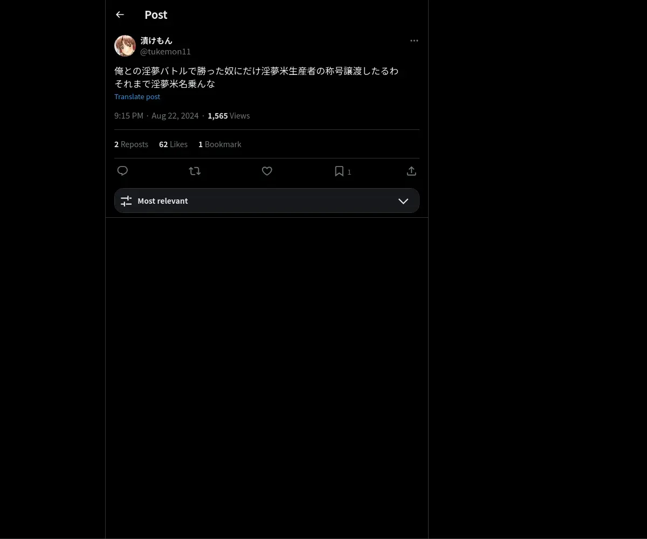Toggle the bookmark icon on the post
Screen dimensions: 647x539
(339, 171)
